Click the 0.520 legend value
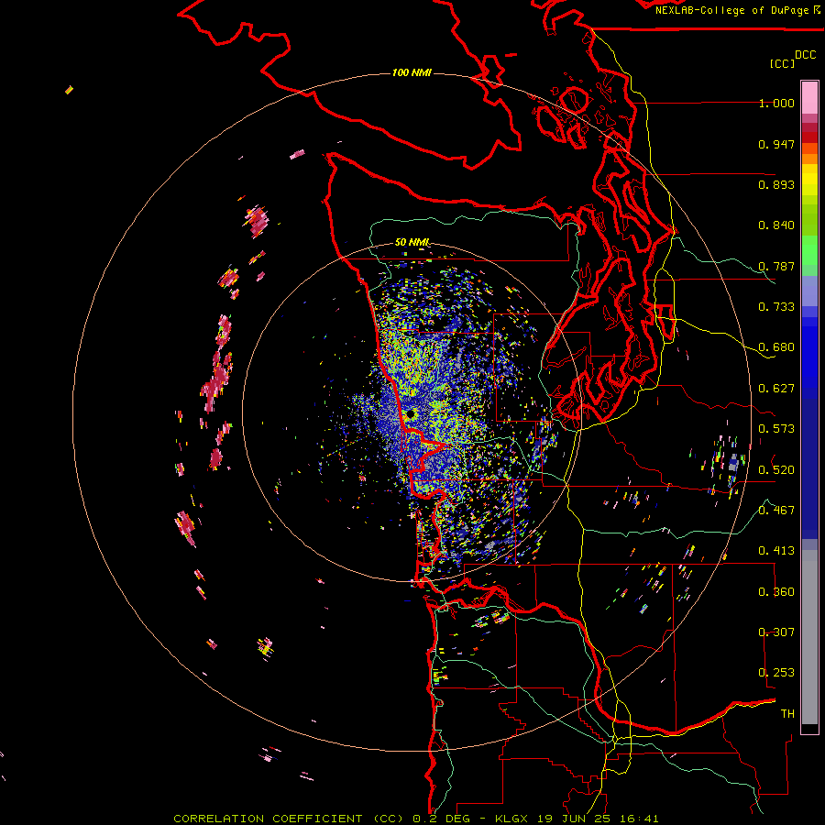Viewport: 825px width, 825px height. (x=776, y=469)
